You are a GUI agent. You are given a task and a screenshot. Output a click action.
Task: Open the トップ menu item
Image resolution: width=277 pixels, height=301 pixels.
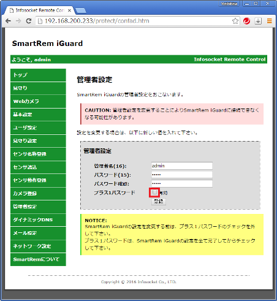[38, 75]
